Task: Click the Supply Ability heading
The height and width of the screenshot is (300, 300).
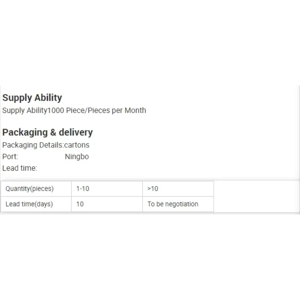Action: [x=32, y=98]
